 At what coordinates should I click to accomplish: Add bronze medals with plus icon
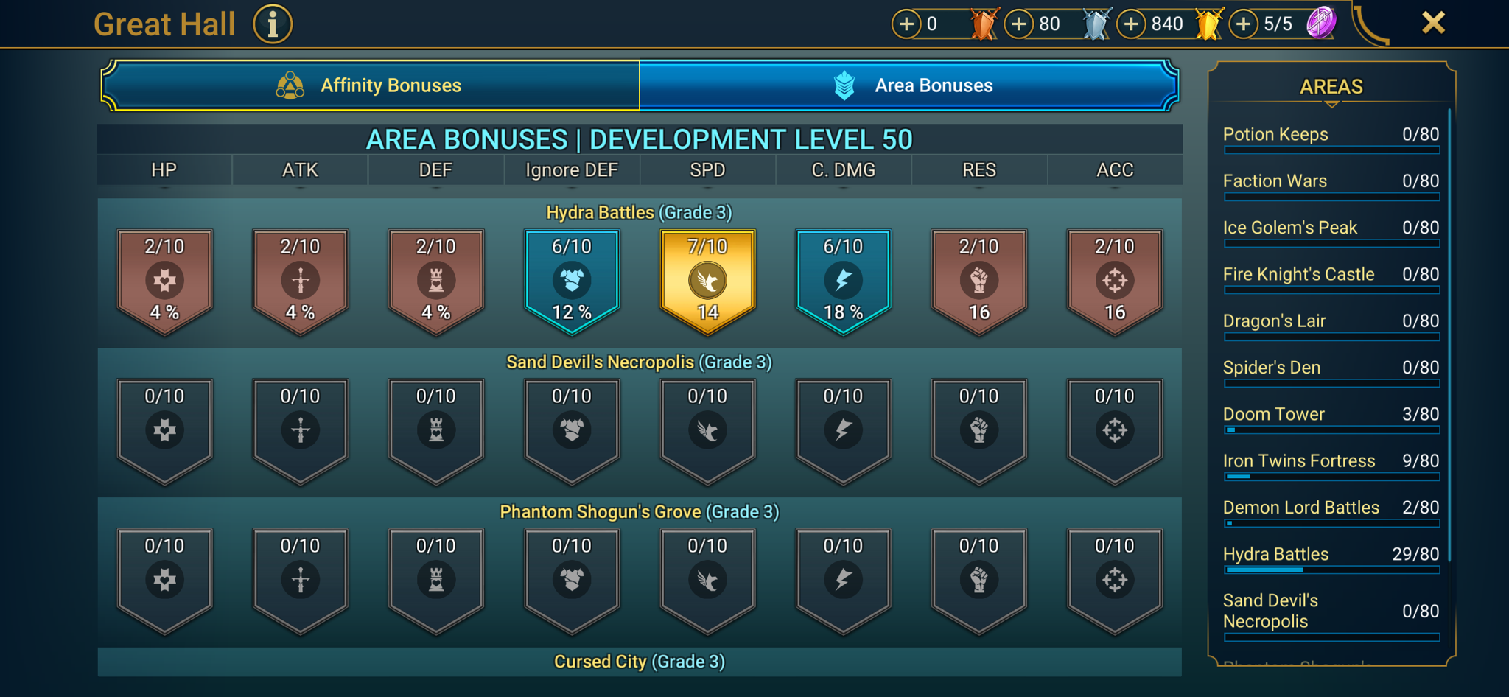click(x=906, y=24)
